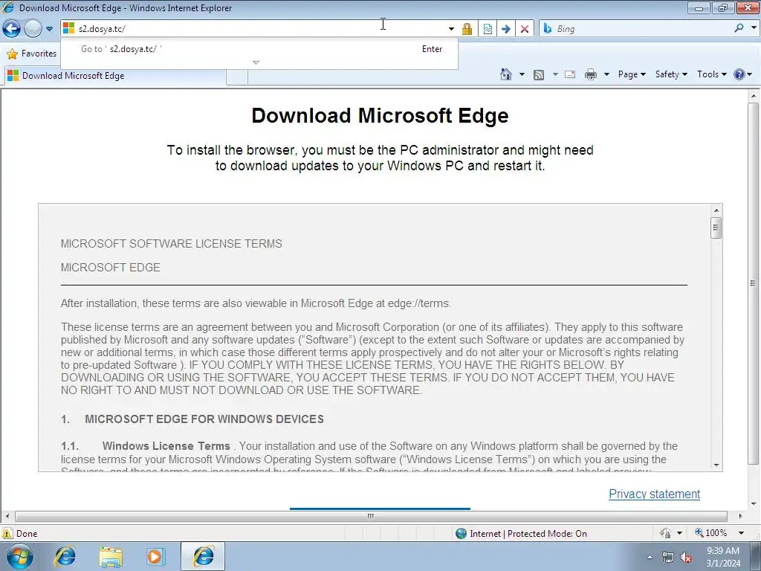
Task: Click the RSS feeds icon
Action: tap(539, 74)
